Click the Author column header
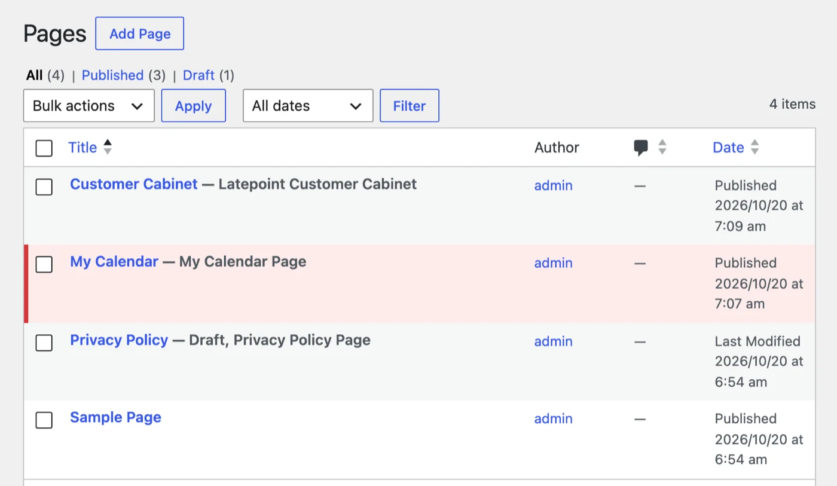This screenshot has width=837, height=486. point(557,148)
